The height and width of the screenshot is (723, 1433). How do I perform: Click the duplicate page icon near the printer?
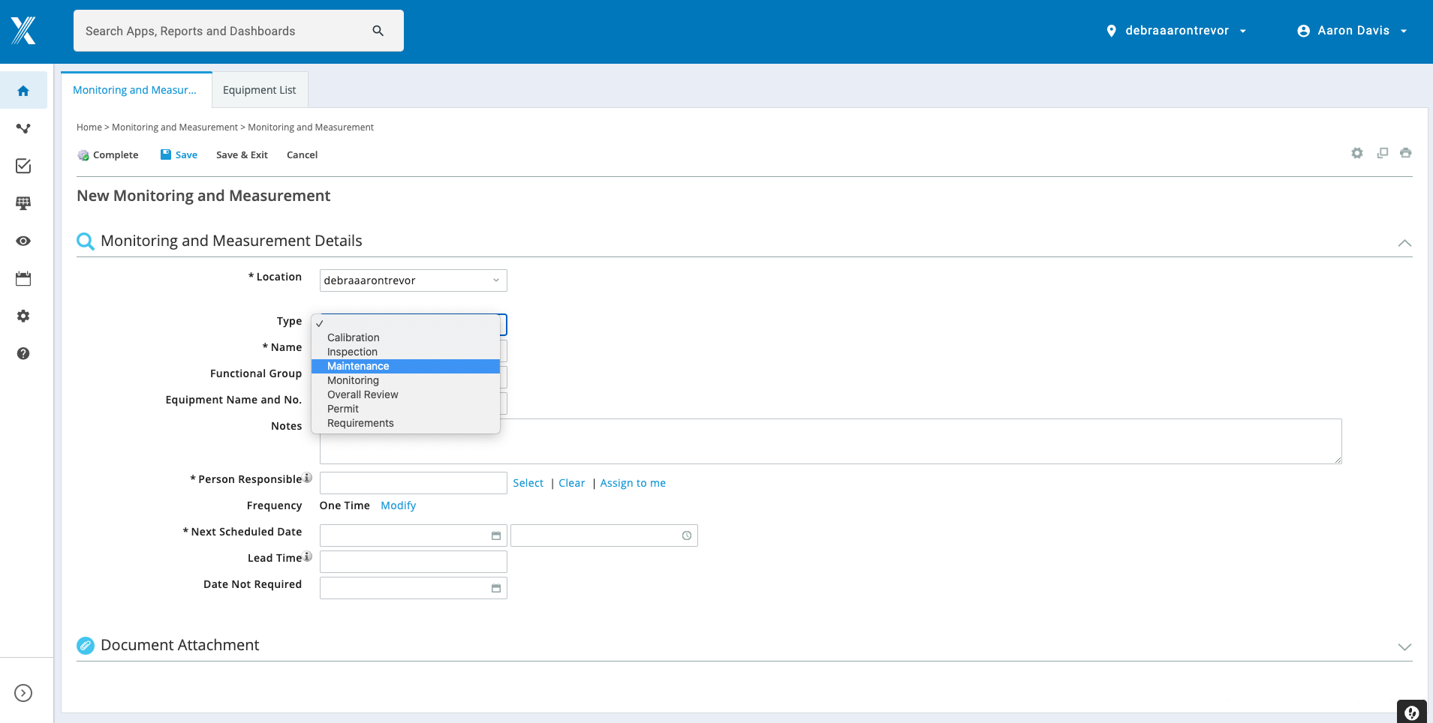[x=1381, y=153]
